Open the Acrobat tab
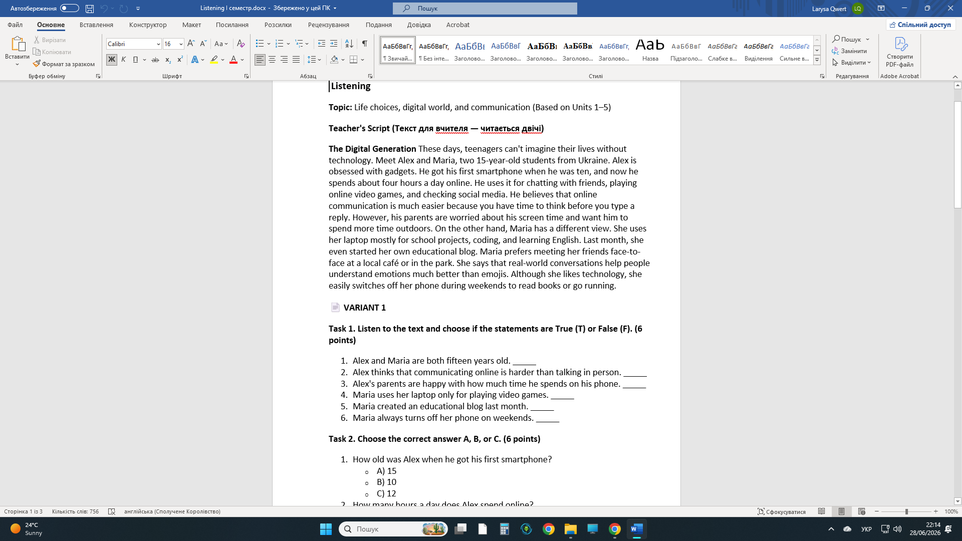The width and height of the screenshot is (962, 541). pyautogui.click(x=458, y=25)
